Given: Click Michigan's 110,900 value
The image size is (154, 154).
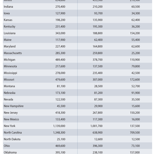Looking at the screenshot, I should [135, 60].
